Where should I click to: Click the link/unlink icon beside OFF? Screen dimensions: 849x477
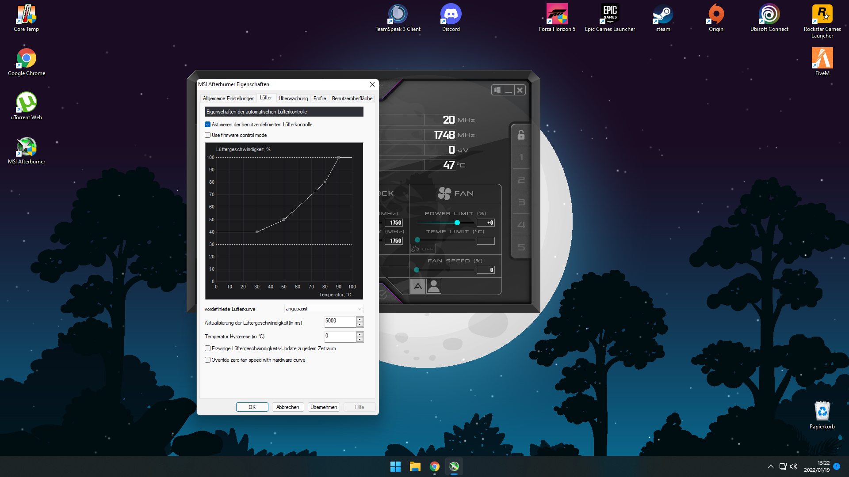(415, 249)
